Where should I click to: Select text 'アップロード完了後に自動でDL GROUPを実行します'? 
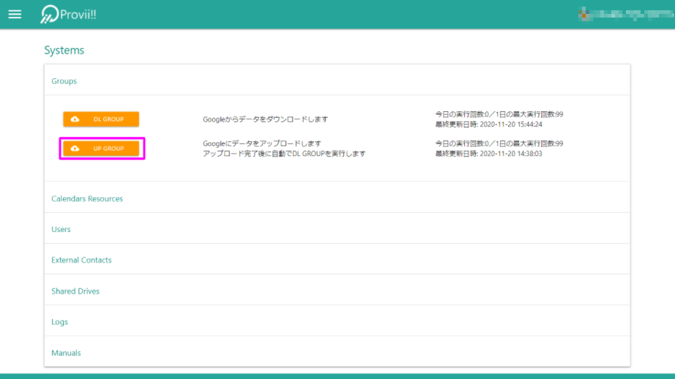coord(284,154)
